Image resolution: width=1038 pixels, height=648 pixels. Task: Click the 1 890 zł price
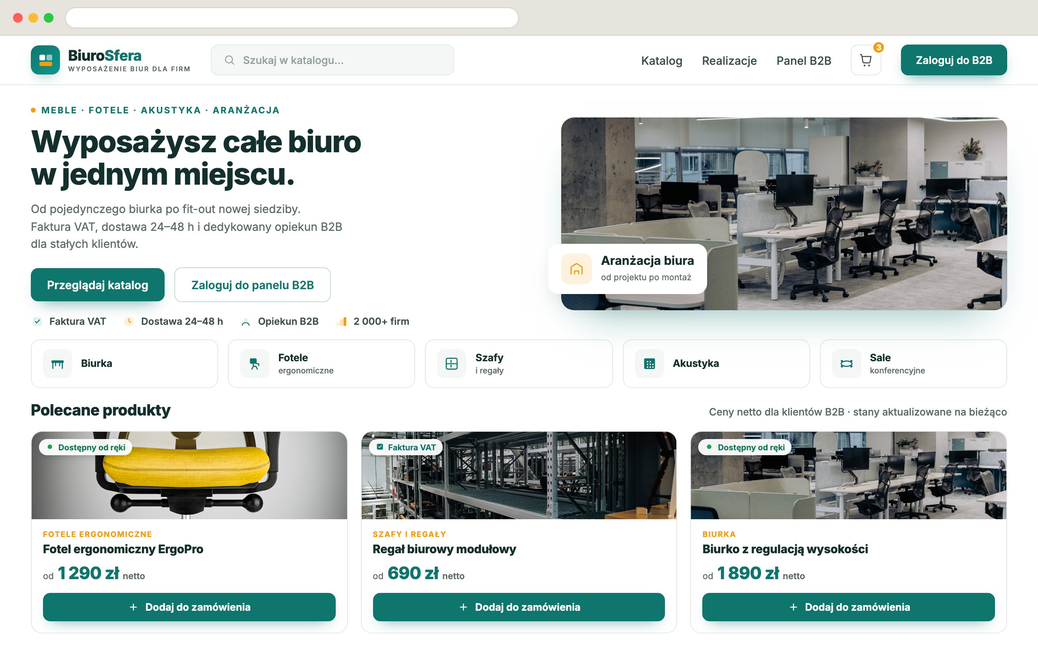pos(748,573)
